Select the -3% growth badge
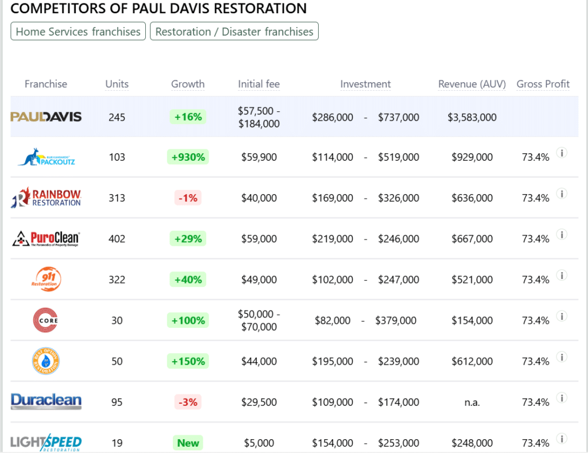The width and height of the screenshot is (588, 453). pos(188,402)
